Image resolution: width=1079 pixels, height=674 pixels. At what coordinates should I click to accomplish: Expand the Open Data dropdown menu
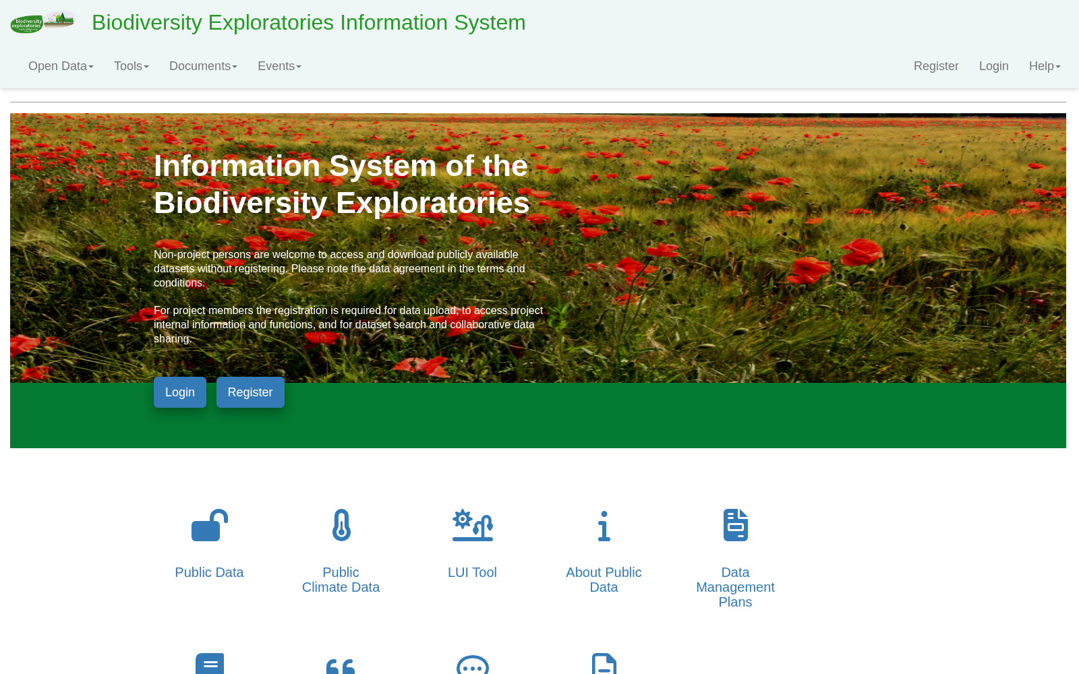(61, 66)
